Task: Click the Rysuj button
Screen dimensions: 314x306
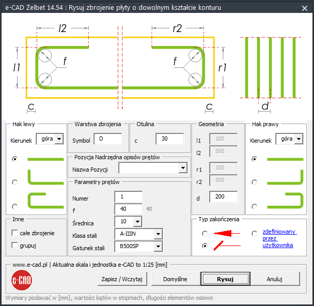Action: (x=226, y=279)
